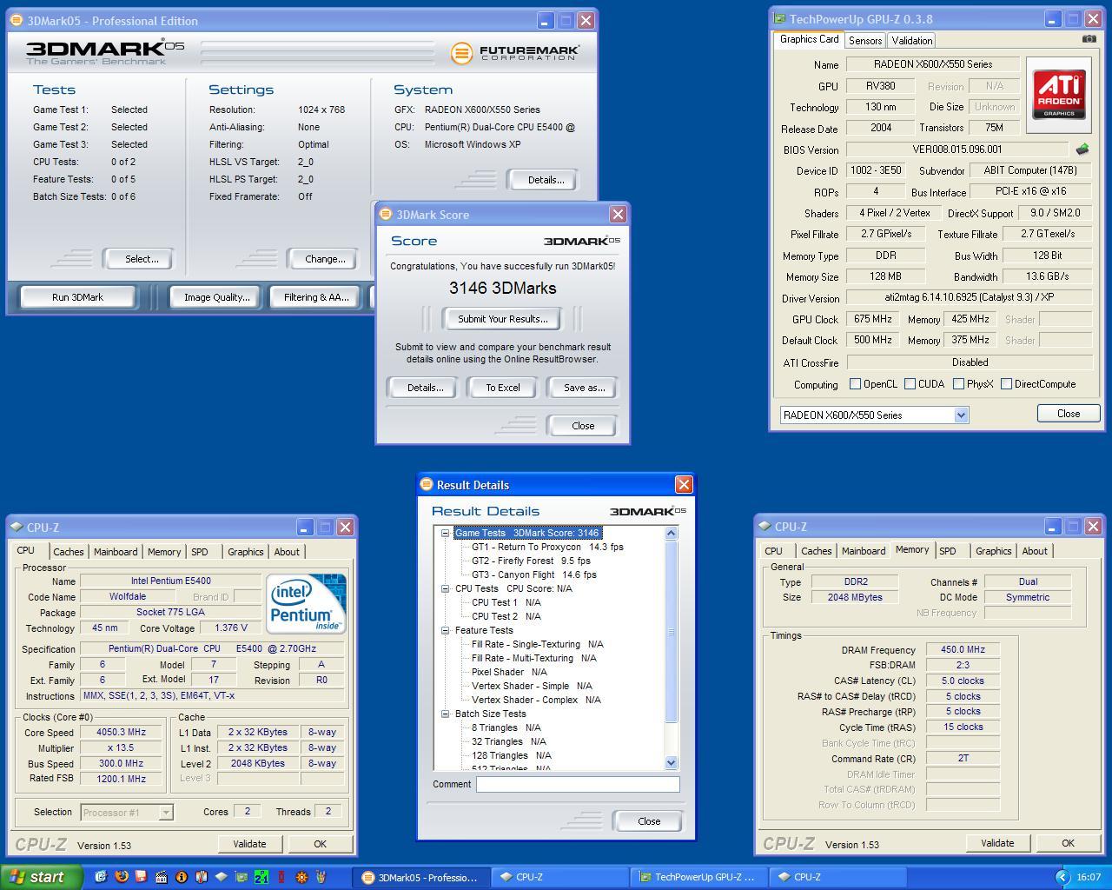
Task: Click the taskbar clock showing 16:07
Action: point(1089,877)
